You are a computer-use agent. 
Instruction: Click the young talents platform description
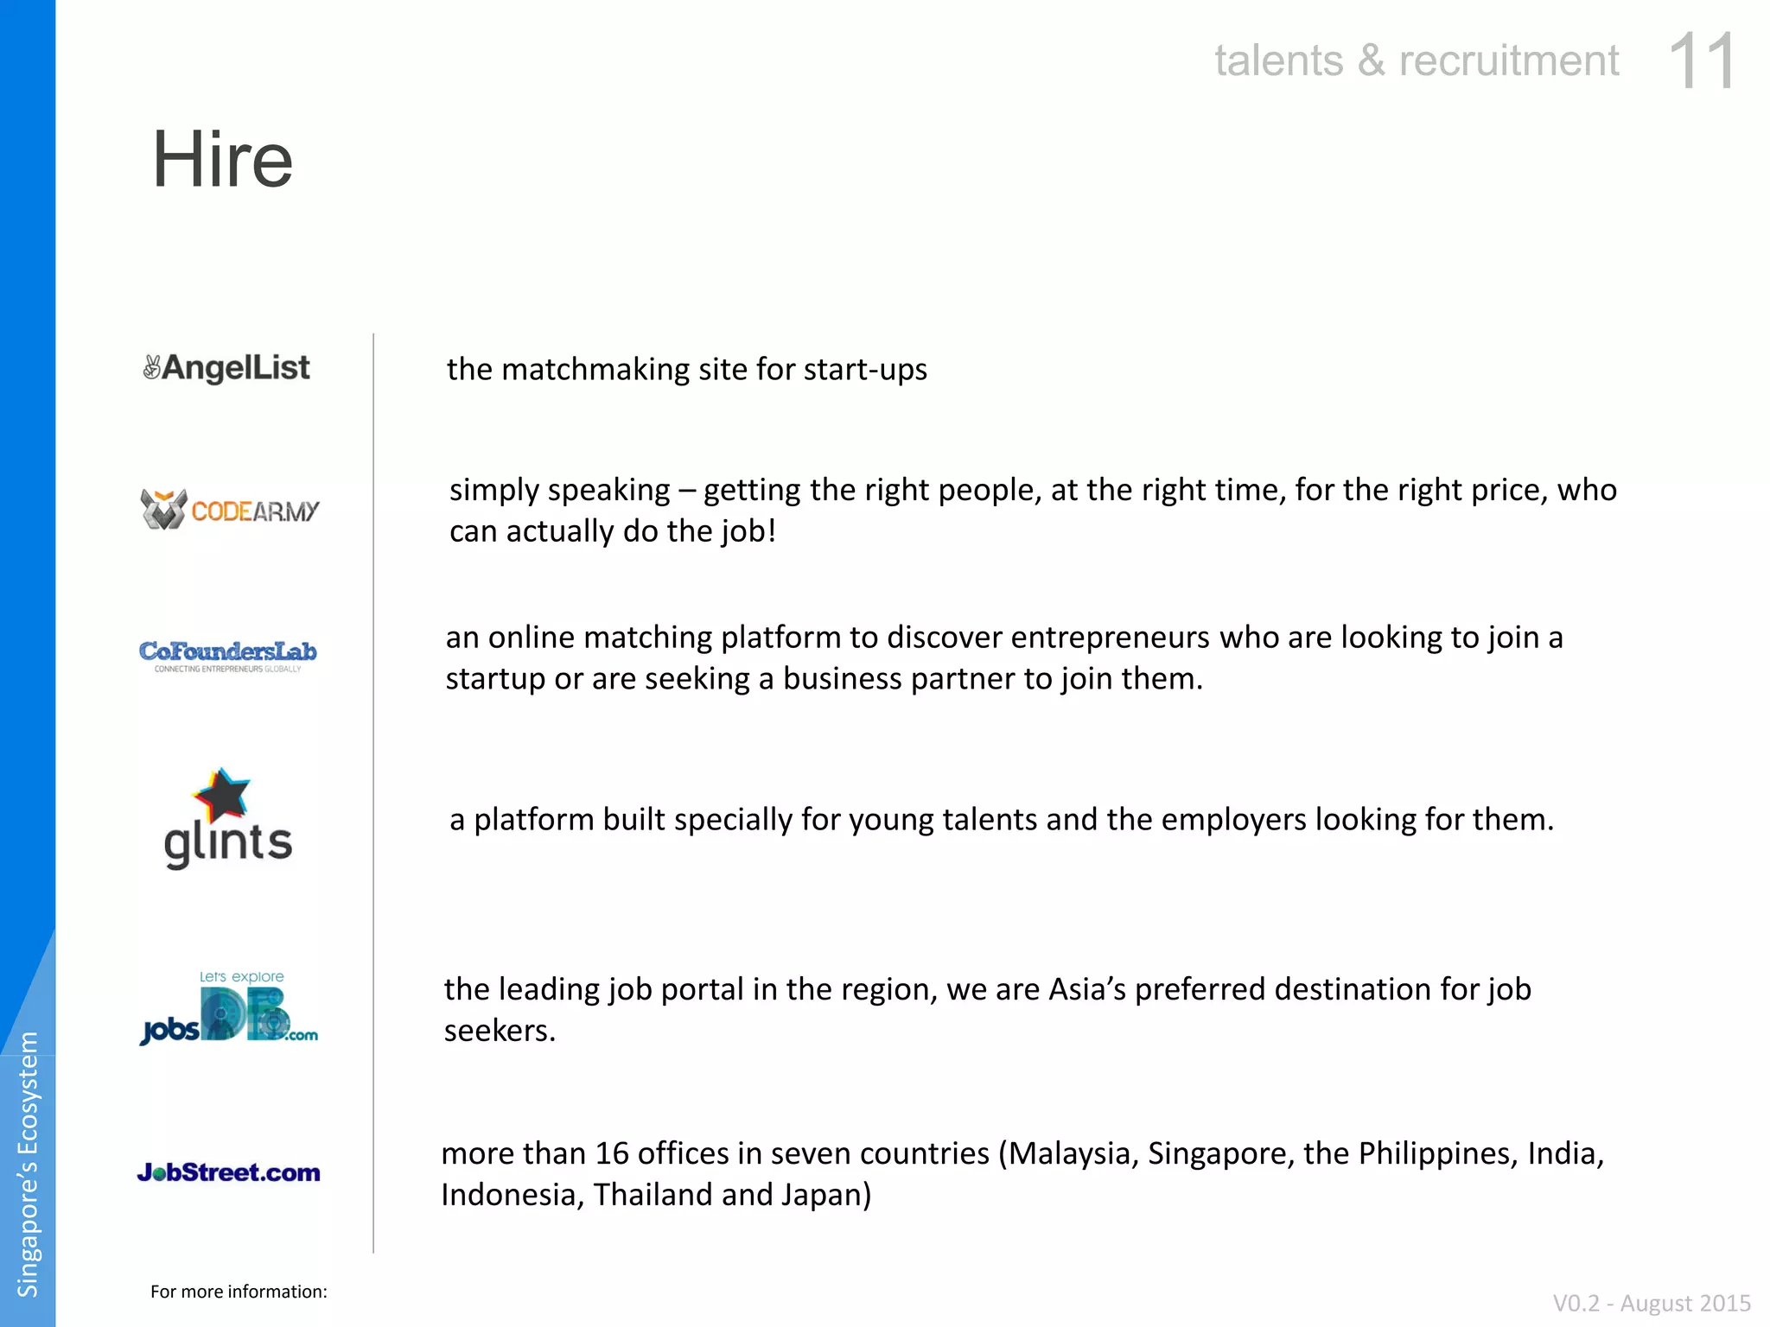(x=1002, y=820)
